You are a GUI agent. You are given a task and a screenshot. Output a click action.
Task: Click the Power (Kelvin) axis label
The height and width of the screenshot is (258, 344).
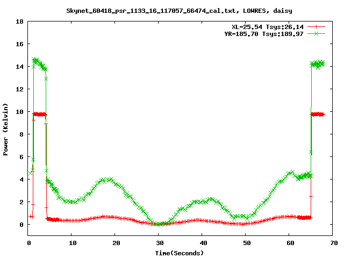(x=5, y=130)
